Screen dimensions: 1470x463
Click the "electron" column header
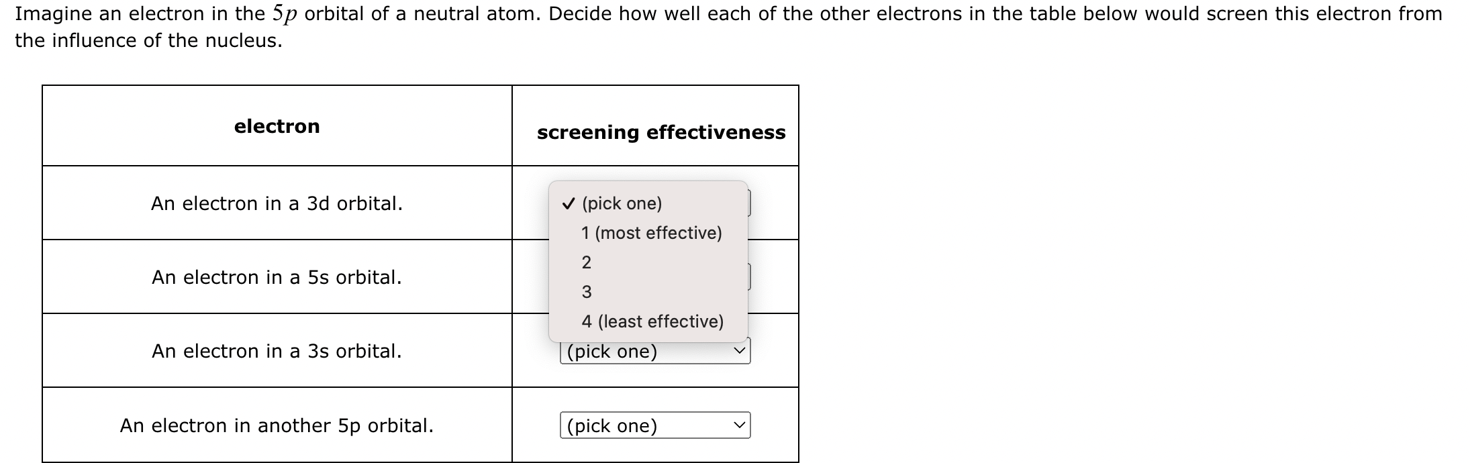pos(277,126)
